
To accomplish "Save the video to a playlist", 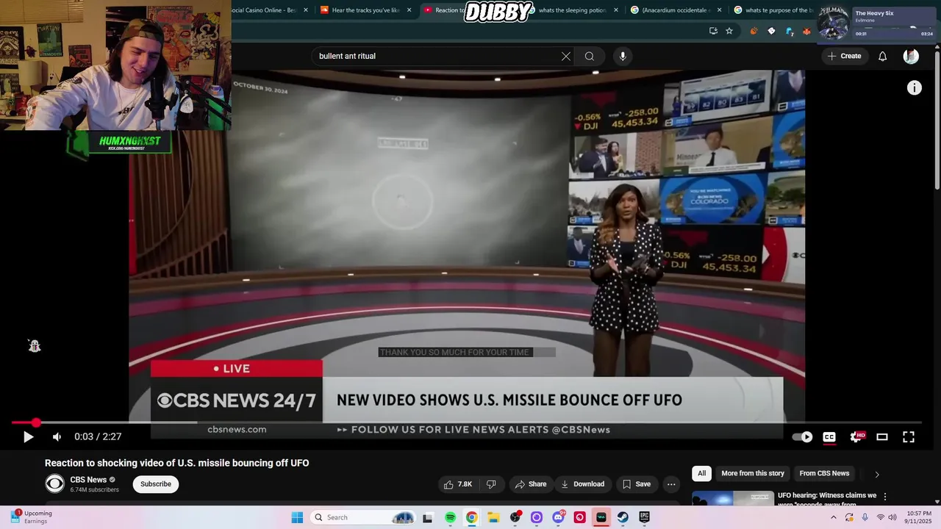I will [x=637, y=484].
